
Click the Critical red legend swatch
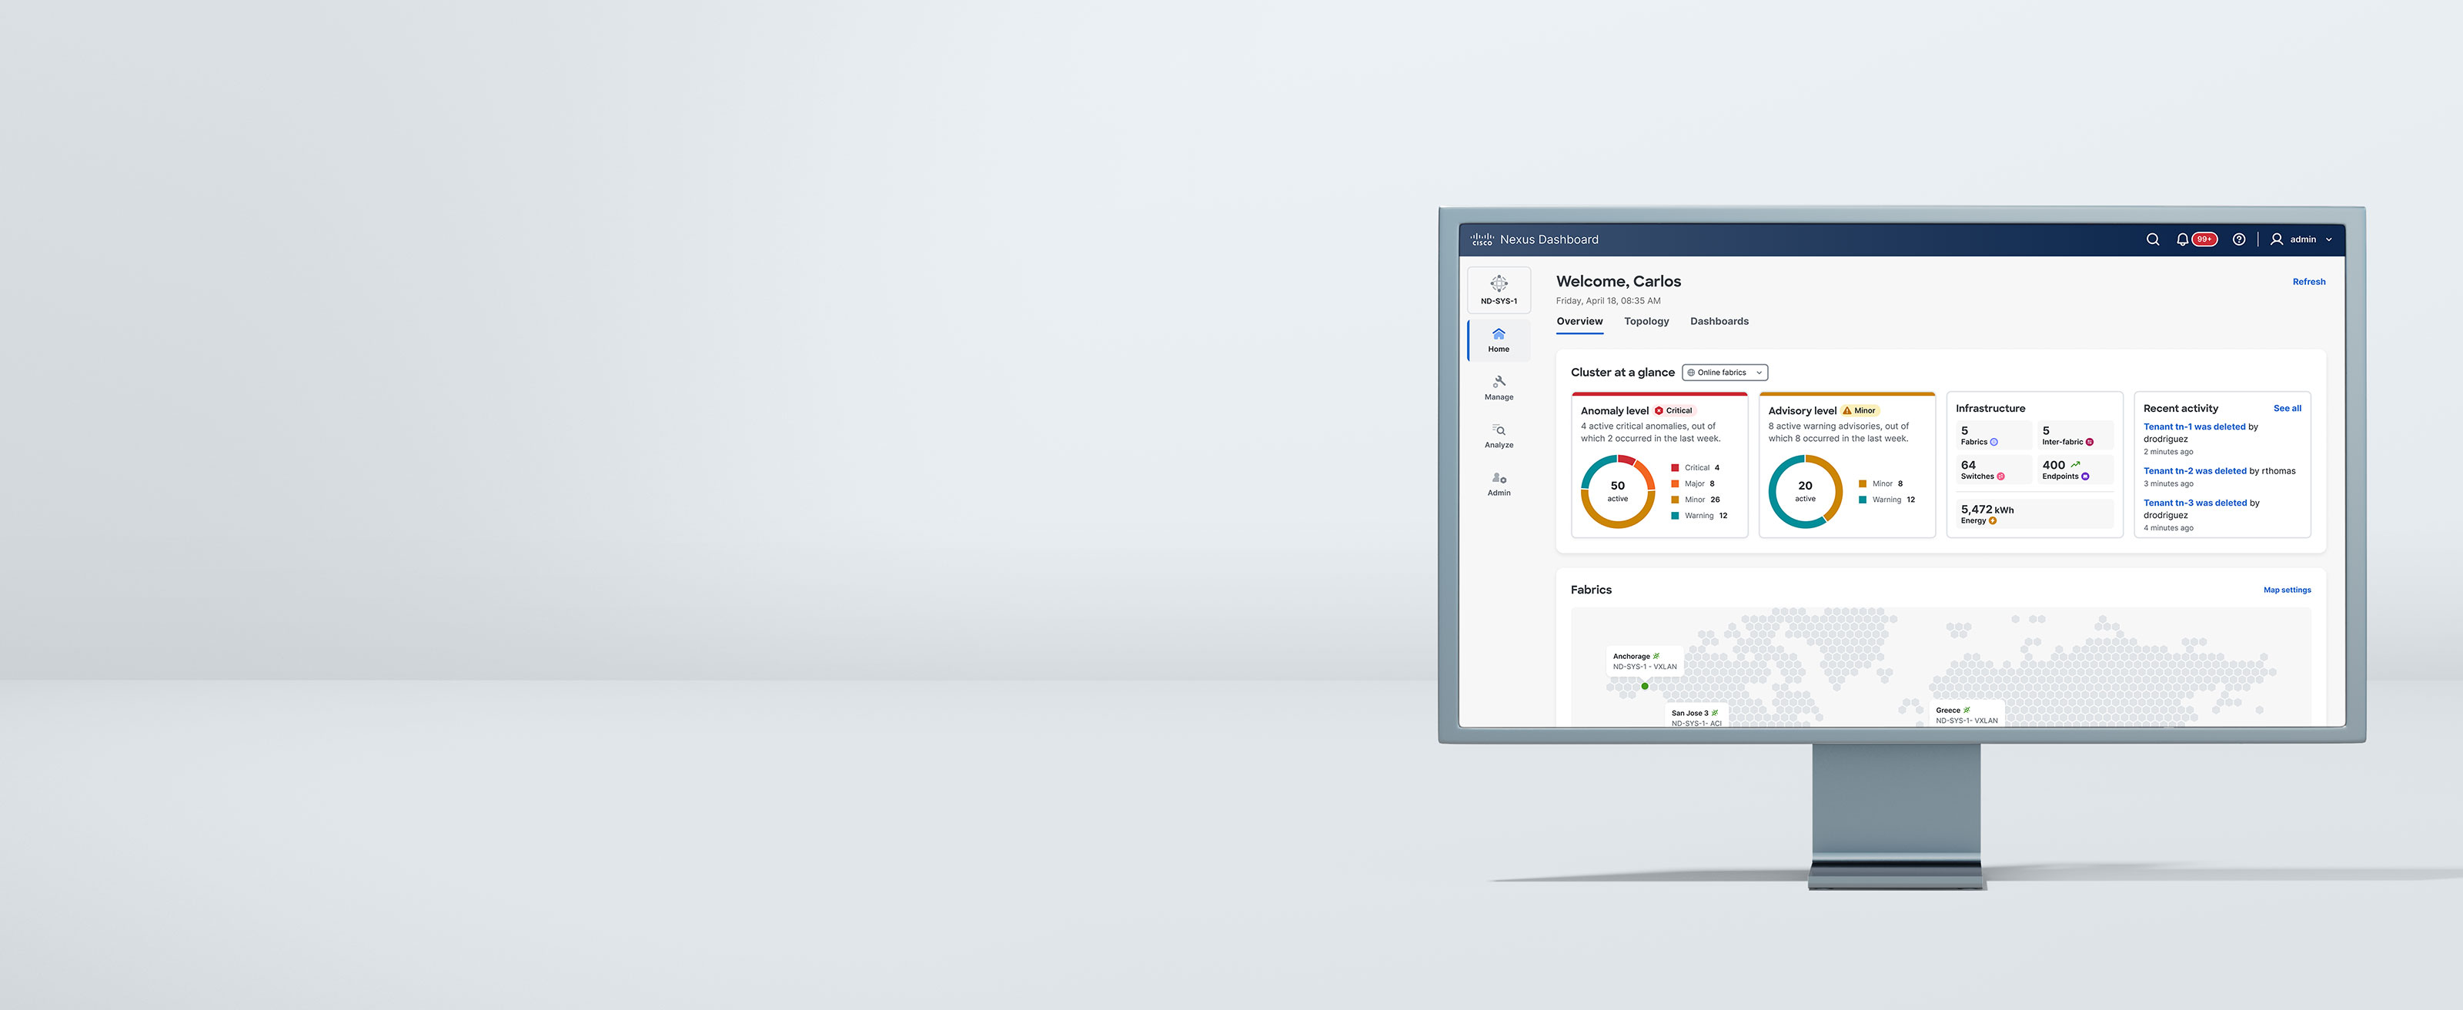click(1674, 468)
